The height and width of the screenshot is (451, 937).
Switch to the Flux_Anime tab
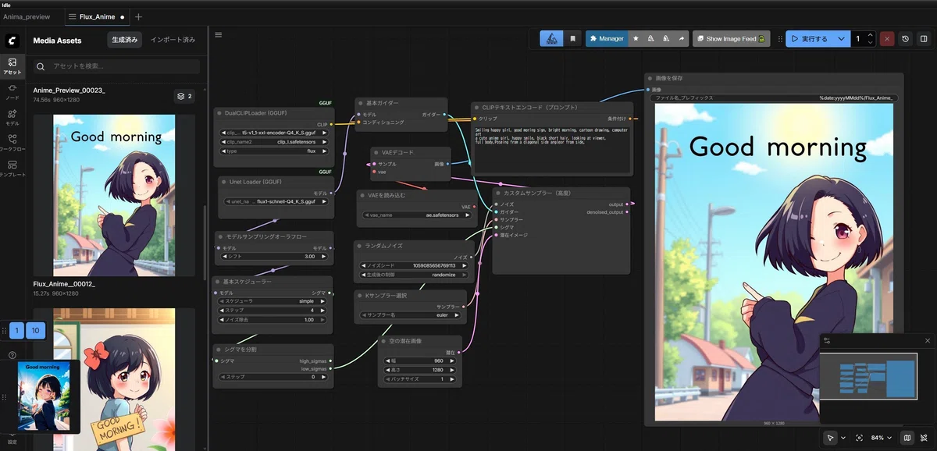[x=97, y=16]
